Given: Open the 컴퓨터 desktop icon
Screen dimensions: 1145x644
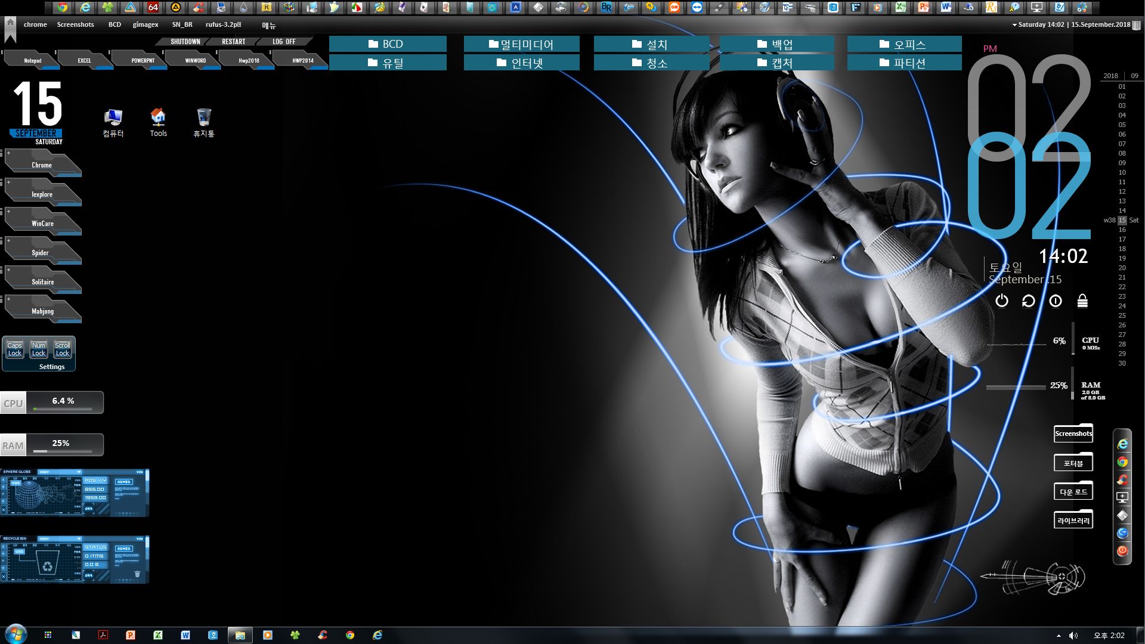Looking at the screenshot, I should pos(113,123).
